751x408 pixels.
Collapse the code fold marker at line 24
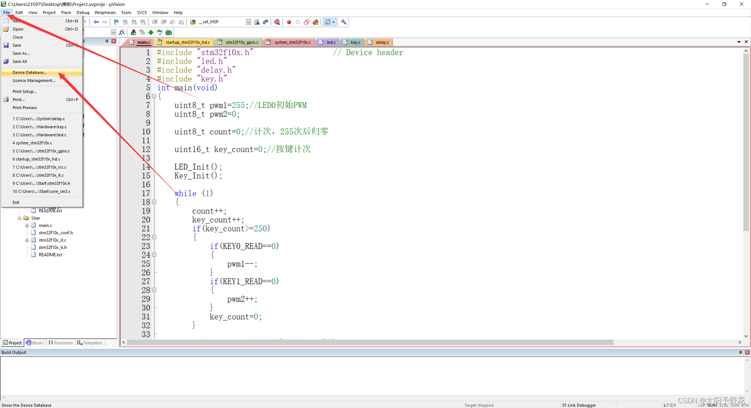pyautogui.click(x=154, y=255)
